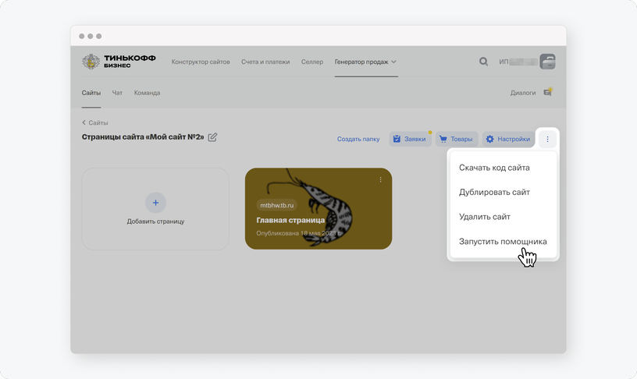Click the Создать папку link

click(x=358, y=139)
